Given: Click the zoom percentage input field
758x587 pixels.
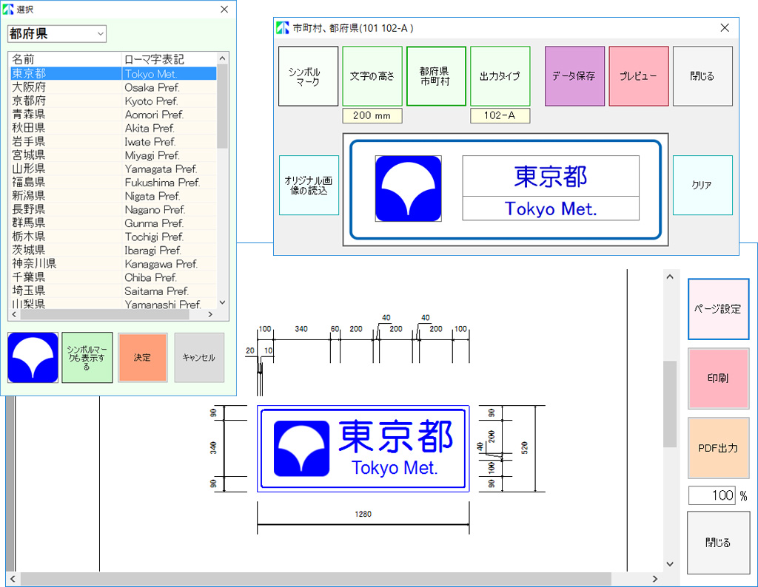Looking at the screenshot, I should coord(712,496).
